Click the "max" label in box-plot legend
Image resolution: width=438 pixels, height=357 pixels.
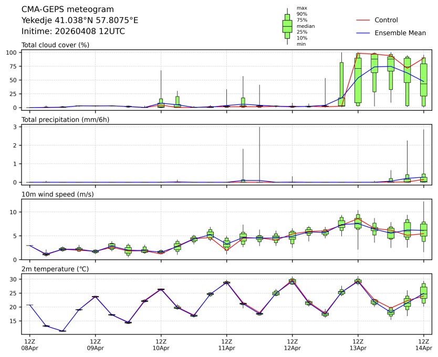[301, 8]
